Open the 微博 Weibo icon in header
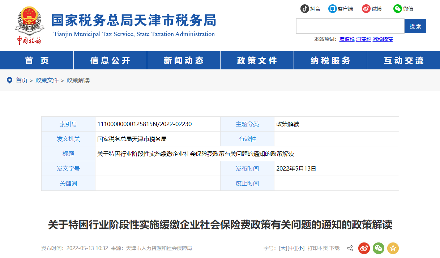 [x=366, y=8]
